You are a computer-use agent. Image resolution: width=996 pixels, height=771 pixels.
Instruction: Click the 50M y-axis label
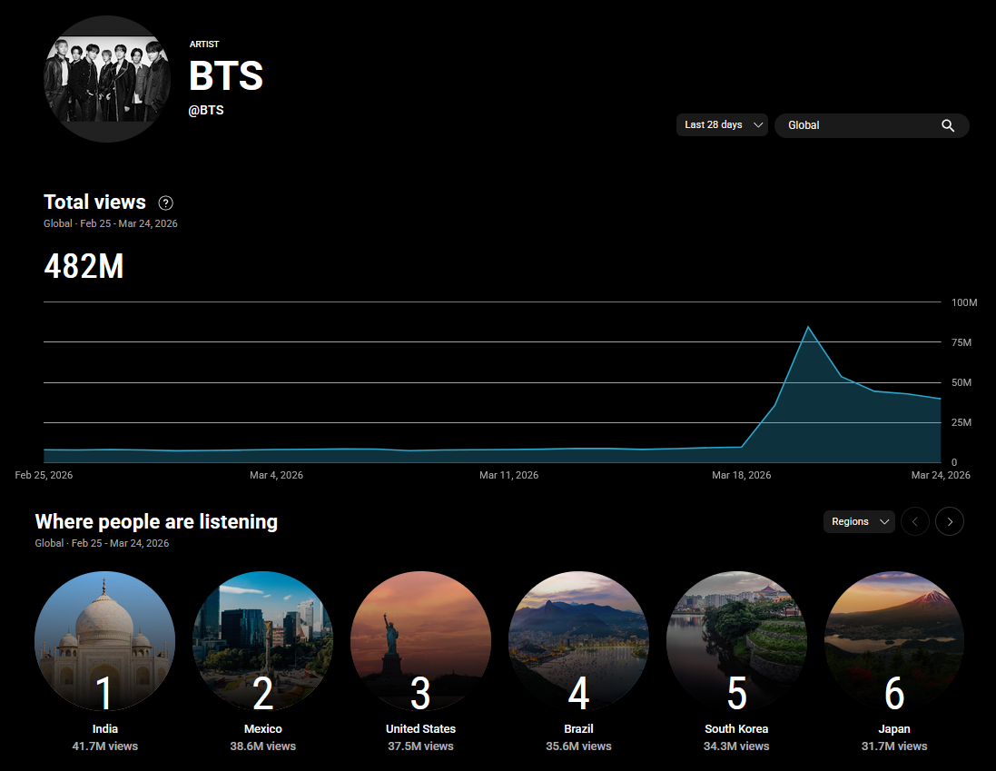click(961, 382)
